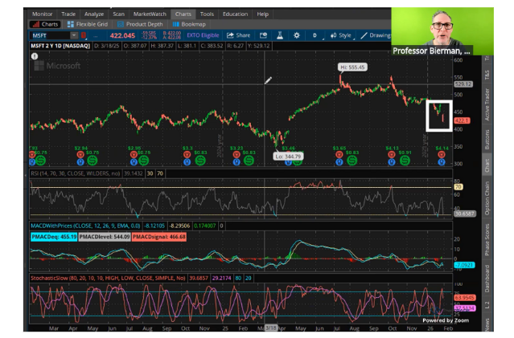Image resolution: width=514 pixels, height=338 pixels.
Task: Expand the MSFT symbol dropdown arrow
Action: [74, 35]
